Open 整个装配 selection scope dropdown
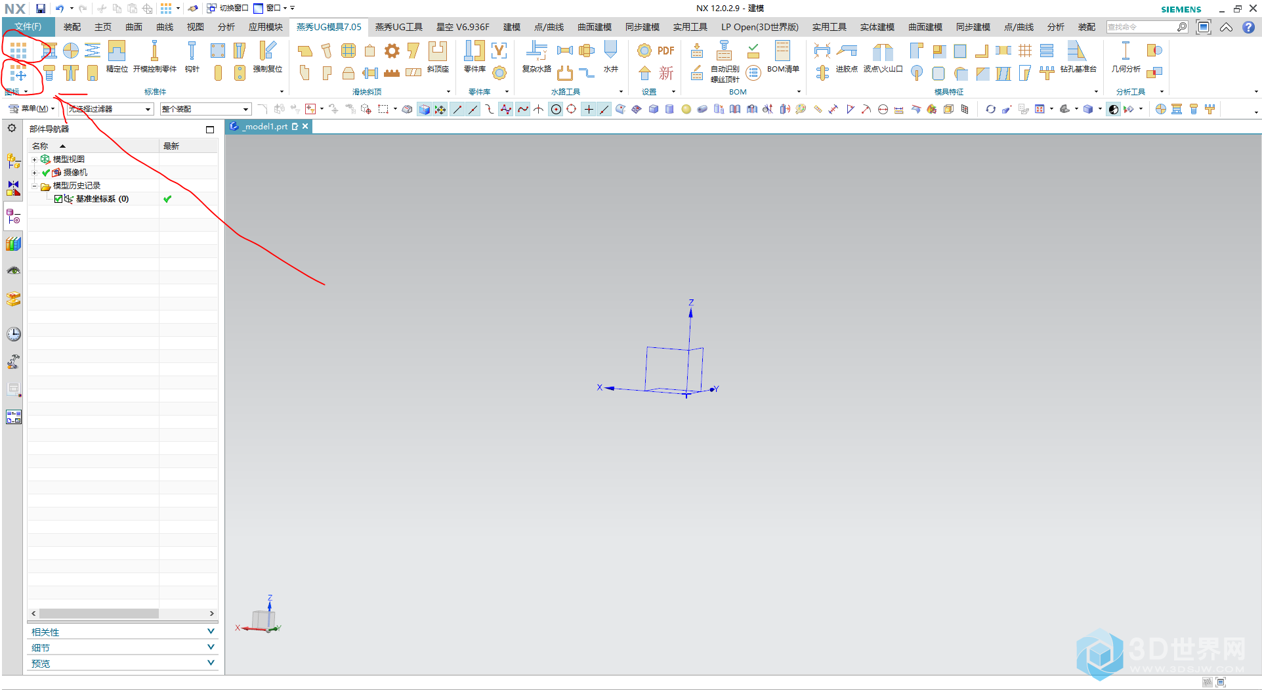 205,109
